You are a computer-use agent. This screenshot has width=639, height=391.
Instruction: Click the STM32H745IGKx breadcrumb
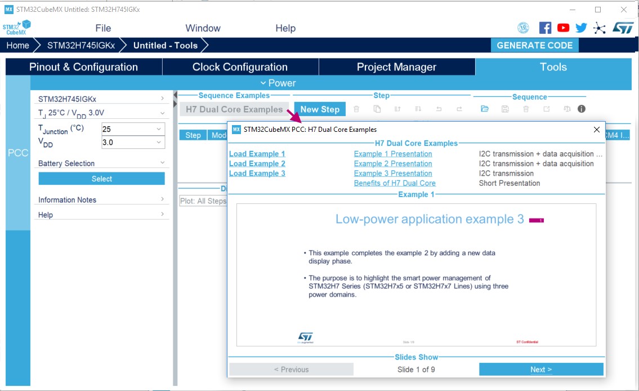pyautogui.click(x=81, y=45)
